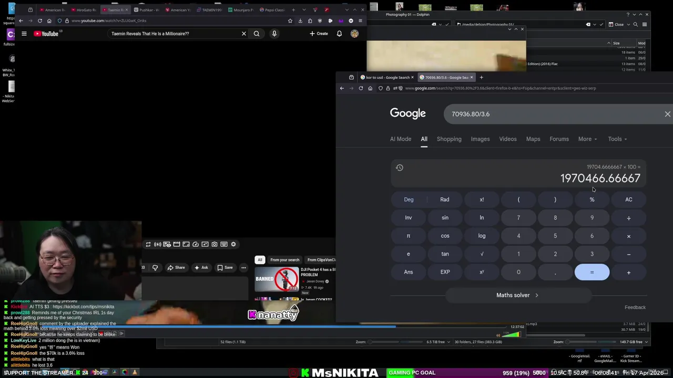
Task: Open the Shopping results tab
Action: [449, 139]
